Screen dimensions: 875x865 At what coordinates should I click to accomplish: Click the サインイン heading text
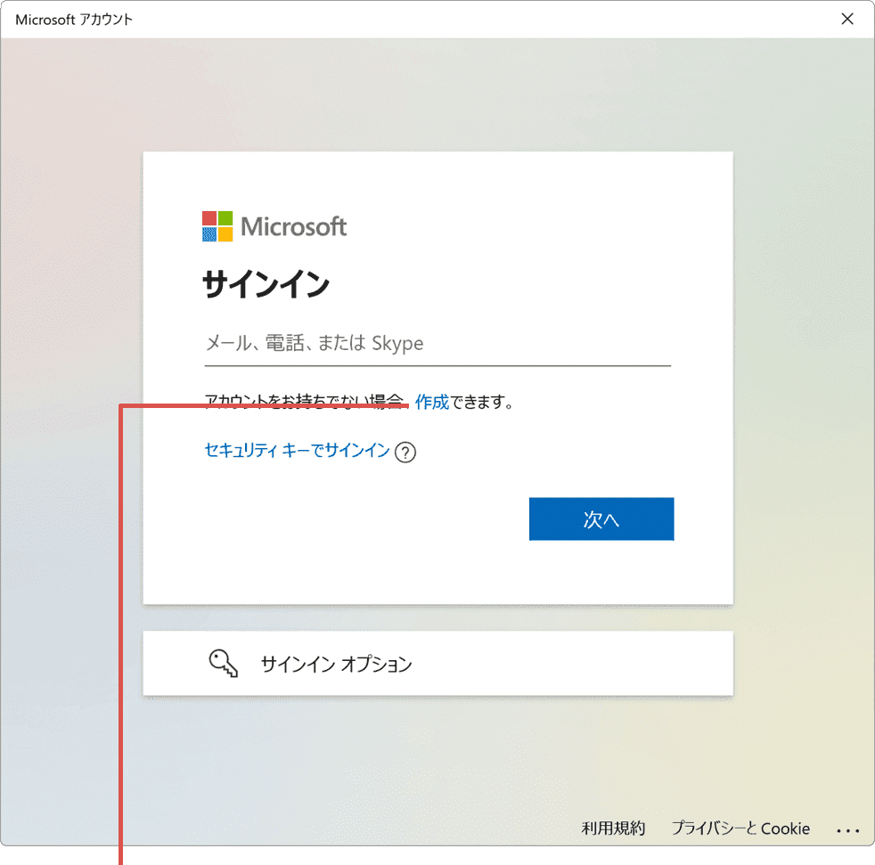pos(266,283)
